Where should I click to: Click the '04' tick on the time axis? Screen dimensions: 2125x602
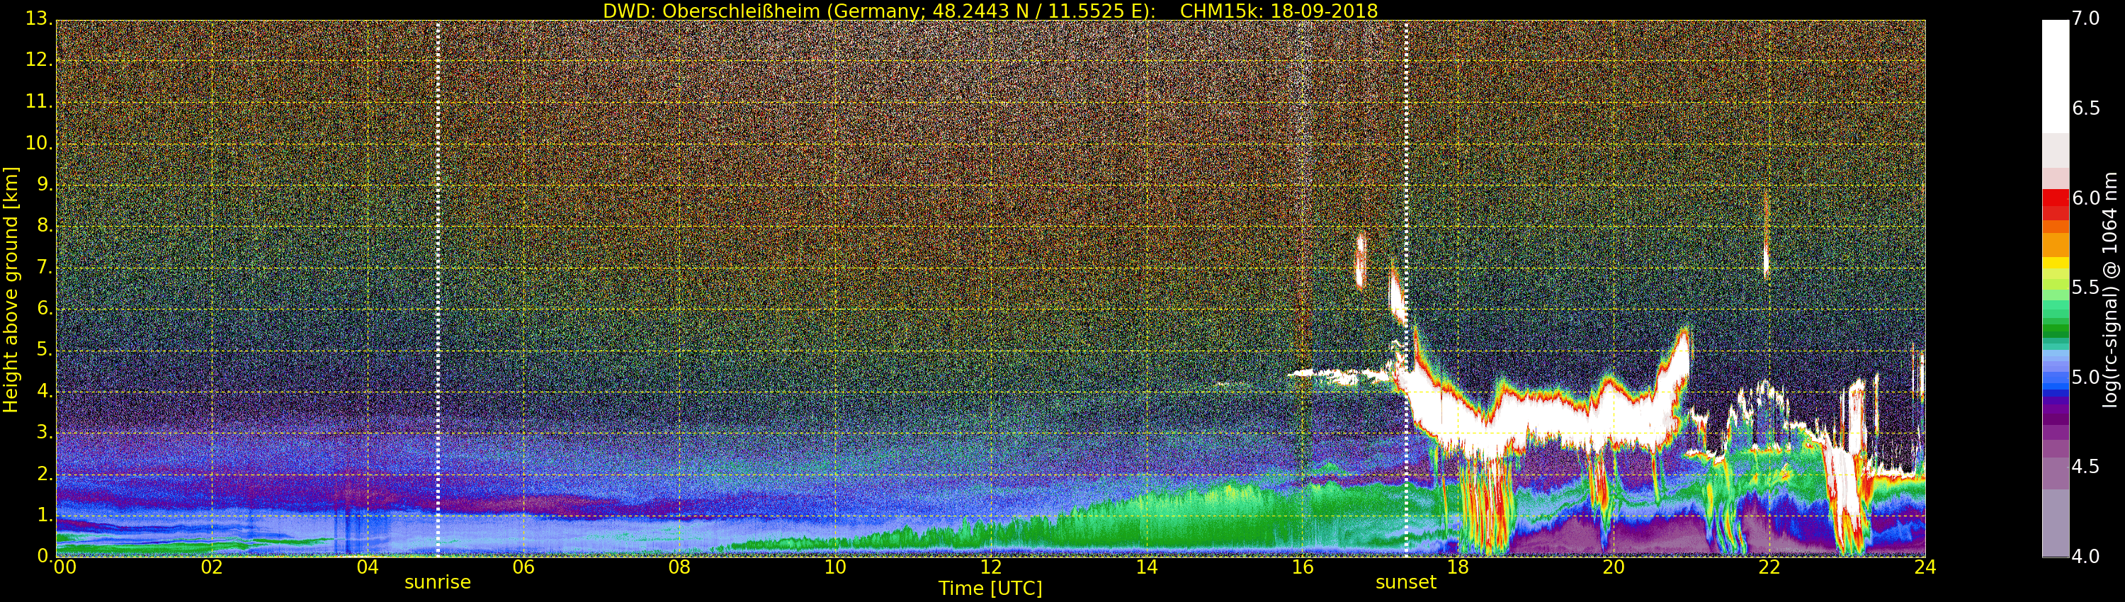(x=368, y=567)
